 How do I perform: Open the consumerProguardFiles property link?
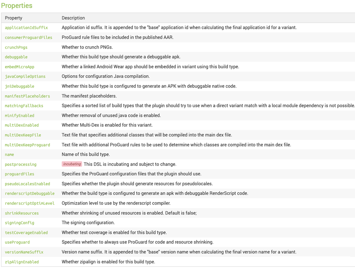coord(29,37)
